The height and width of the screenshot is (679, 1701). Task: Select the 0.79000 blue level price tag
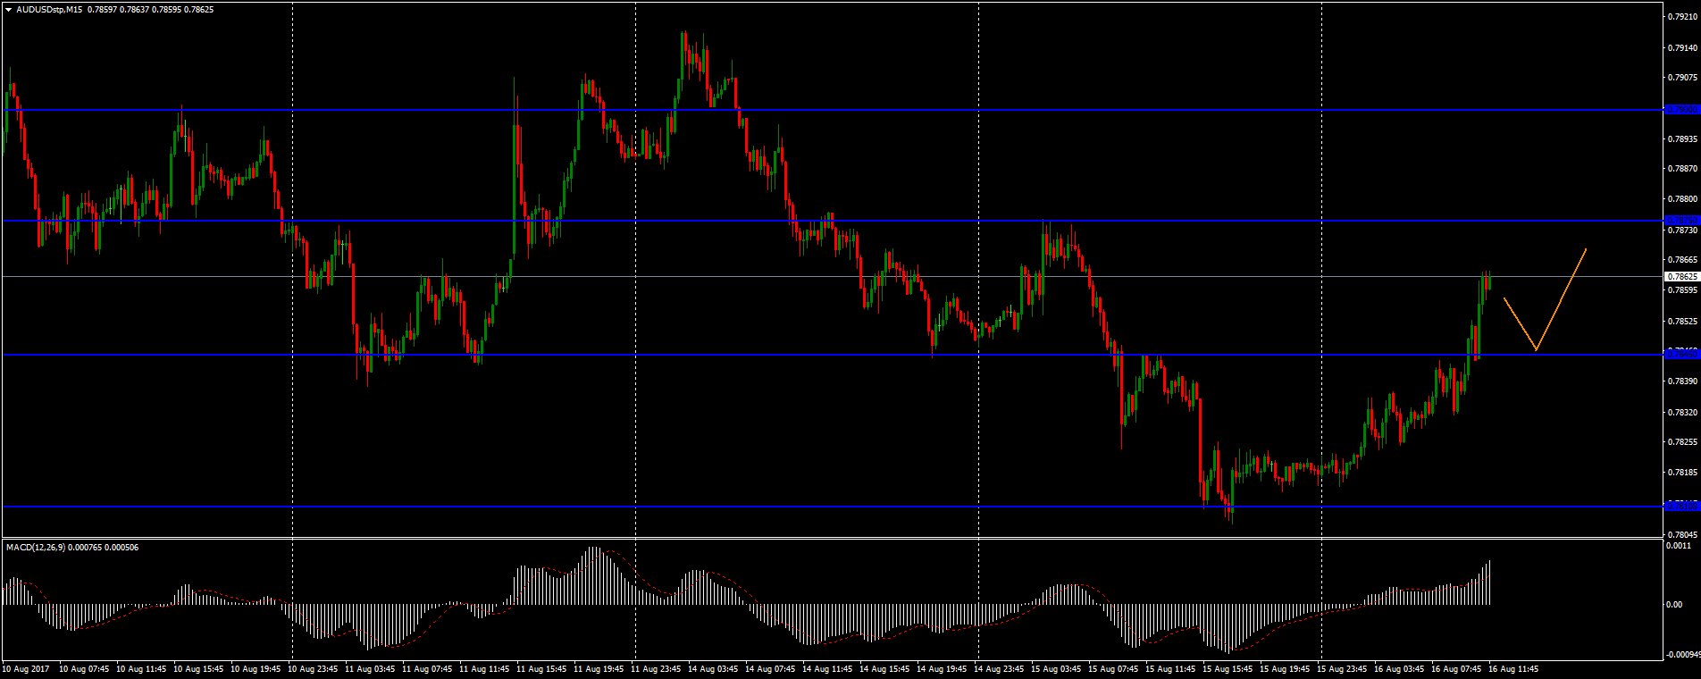click(1681, 110)
